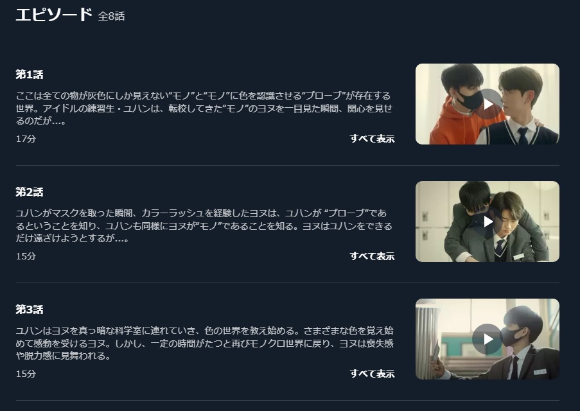Click the エピソード section heading
The width and height of the screenshot is (580, 411).
pyautogui.click(x=54, y=14)
